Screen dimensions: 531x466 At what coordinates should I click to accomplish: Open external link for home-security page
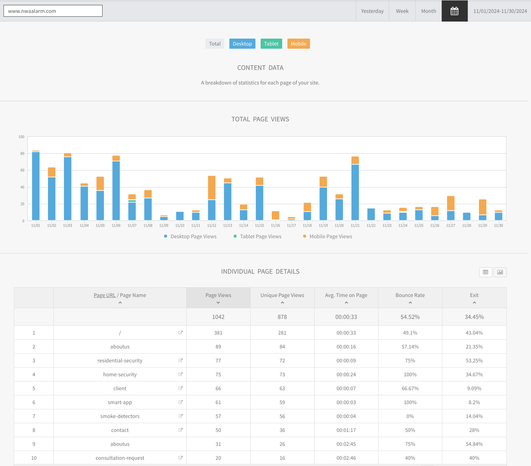[180, 374]
